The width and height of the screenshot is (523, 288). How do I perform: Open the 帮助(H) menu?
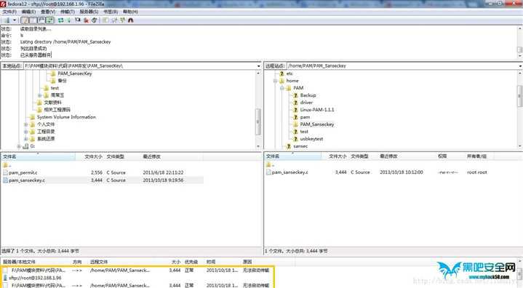point(130,12)
